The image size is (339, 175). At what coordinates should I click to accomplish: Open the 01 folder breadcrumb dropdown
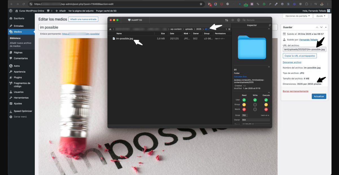207,29
